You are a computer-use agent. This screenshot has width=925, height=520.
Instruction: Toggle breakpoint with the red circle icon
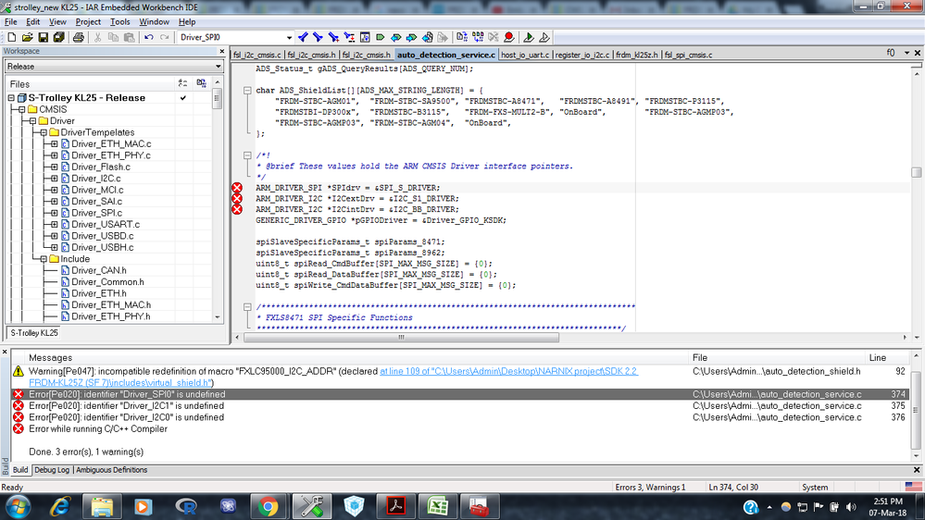tap(509, 37)
